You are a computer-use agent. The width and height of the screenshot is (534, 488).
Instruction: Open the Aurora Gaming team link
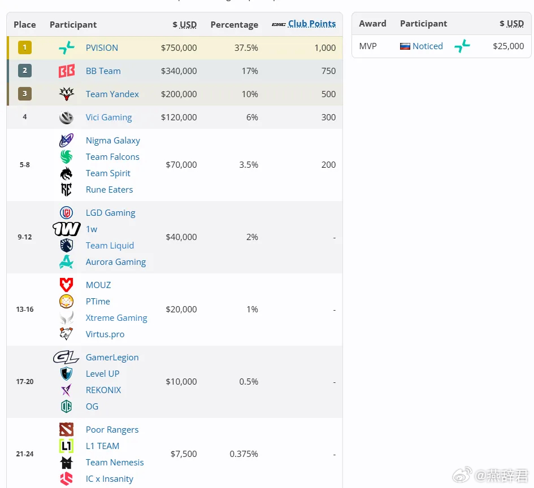[116, 262]
